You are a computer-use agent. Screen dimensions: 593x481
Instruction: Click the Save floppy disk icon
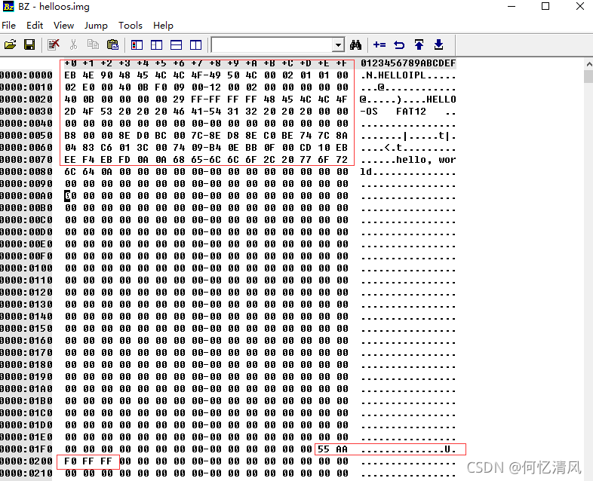(x=29, y=45)
